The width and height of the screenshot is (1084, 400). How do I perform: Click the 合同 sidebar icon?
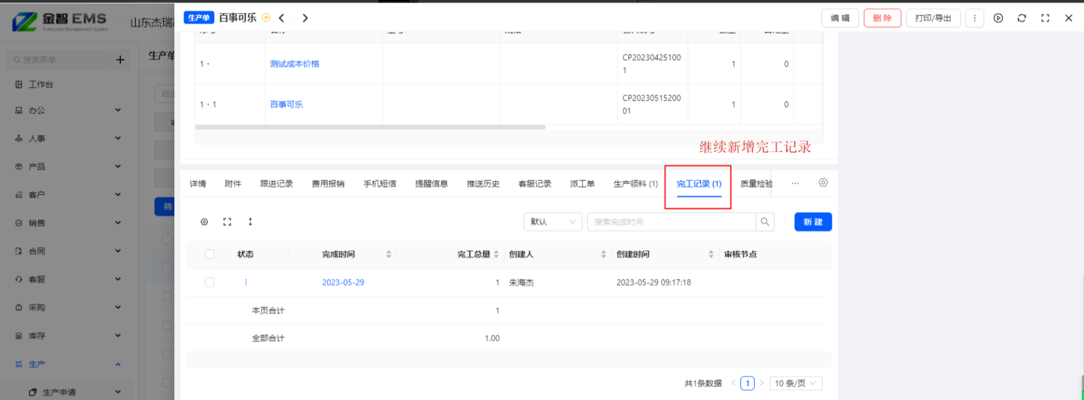[x=19, y=251]
